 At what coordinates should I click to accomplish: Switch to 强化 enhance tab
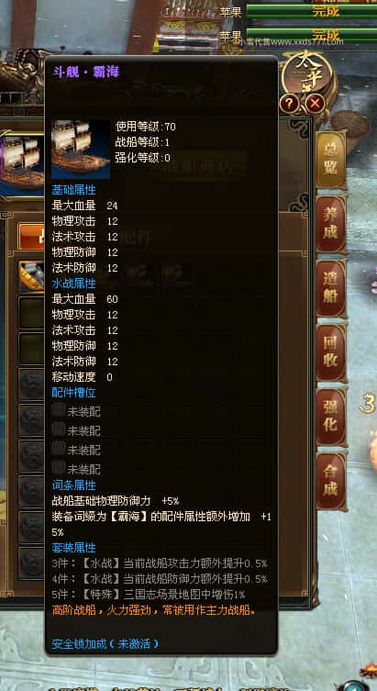pyautogui.click(x=331, y=417)
